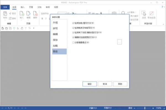This screenshot has width=166, height=110.
Task: Click the Paste (粘贴) clipboard icon
Action: pyautogui.click(x=5, y=14)
